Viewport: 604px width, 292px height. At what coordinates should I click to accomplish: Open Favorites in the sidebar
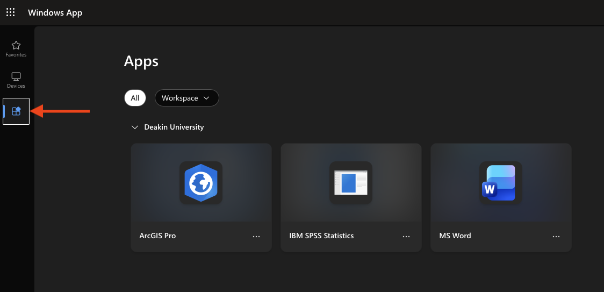[16, 48]
